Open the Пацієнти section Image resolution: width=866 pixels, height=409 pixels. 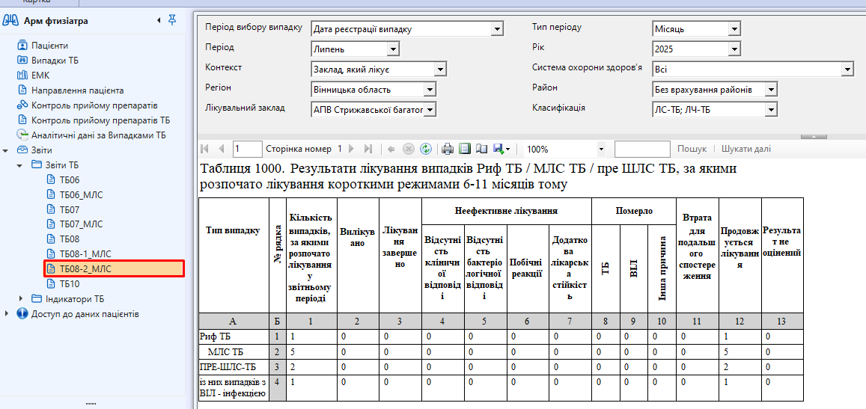(49, 46)
